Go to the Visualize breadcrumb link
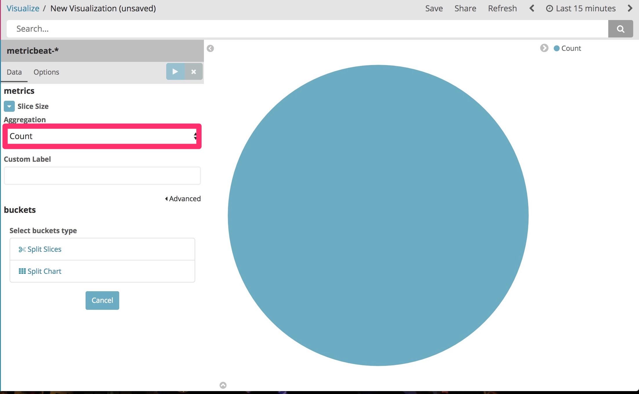 (x=23, y=8)
